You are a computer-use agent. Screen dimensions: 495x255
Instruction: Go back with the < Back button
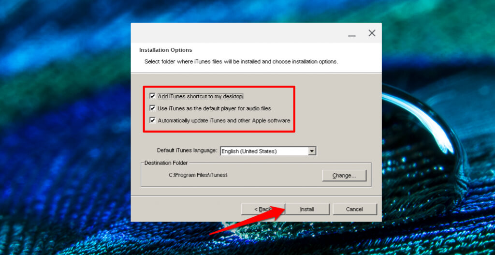point(263,209)
